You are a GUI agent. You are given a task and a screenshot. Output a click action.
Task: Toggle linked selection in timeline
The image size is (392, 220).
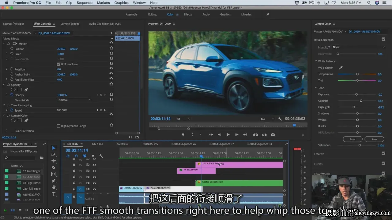(85, 156)
